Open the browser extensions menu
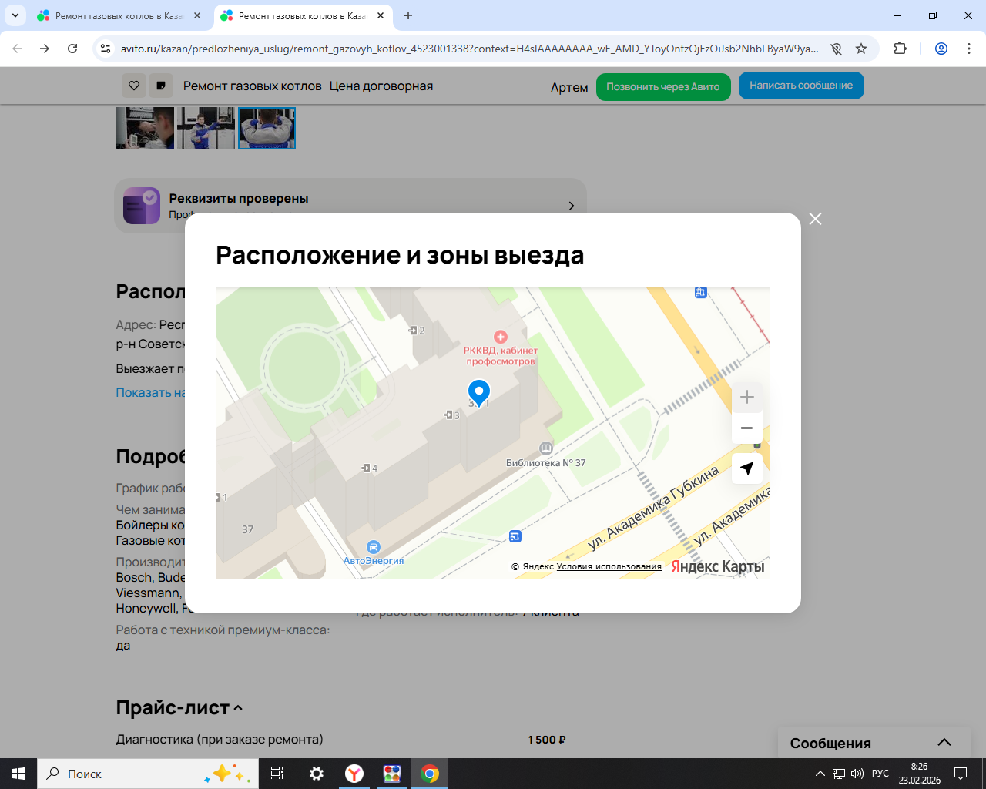 click(x=900, y=49)
